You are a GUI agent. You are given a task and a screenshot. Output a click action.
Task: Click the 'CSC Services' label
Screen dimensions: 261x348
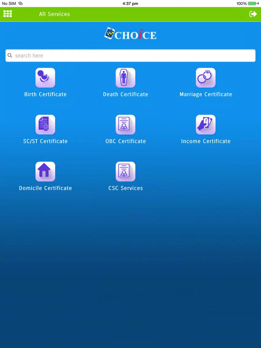point(125,188)
